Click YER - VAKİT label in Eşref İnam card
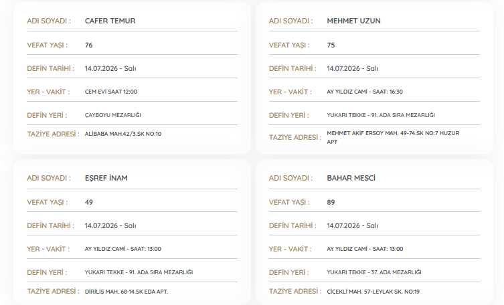 [x=48, y=249]
